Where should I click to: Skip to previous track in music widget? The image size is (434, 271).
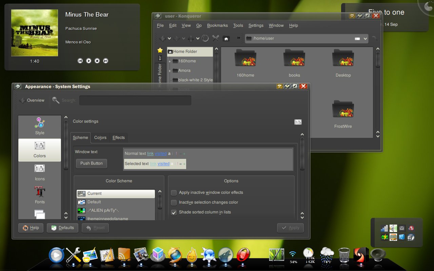(80, 61)
